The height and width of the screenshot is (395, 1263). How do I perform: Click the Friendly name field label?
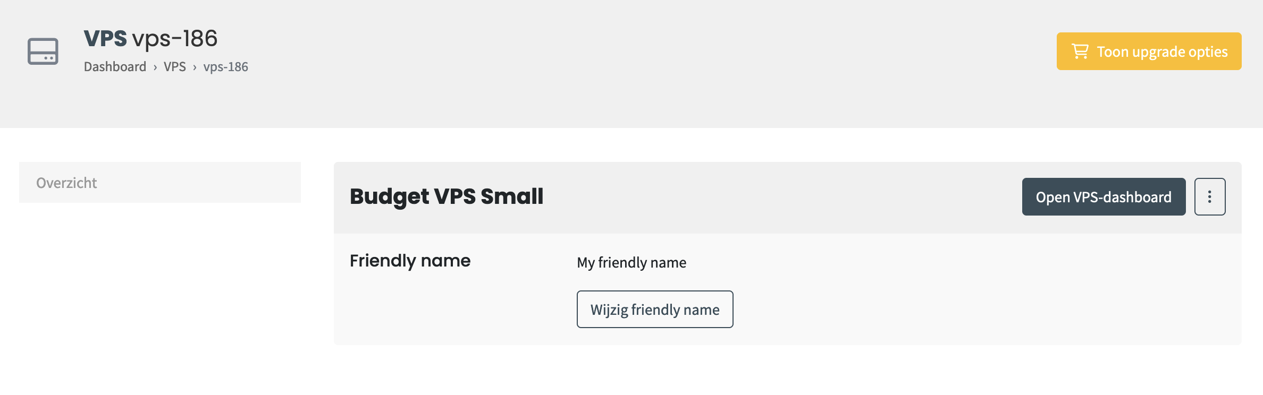(x=410, y=261)
